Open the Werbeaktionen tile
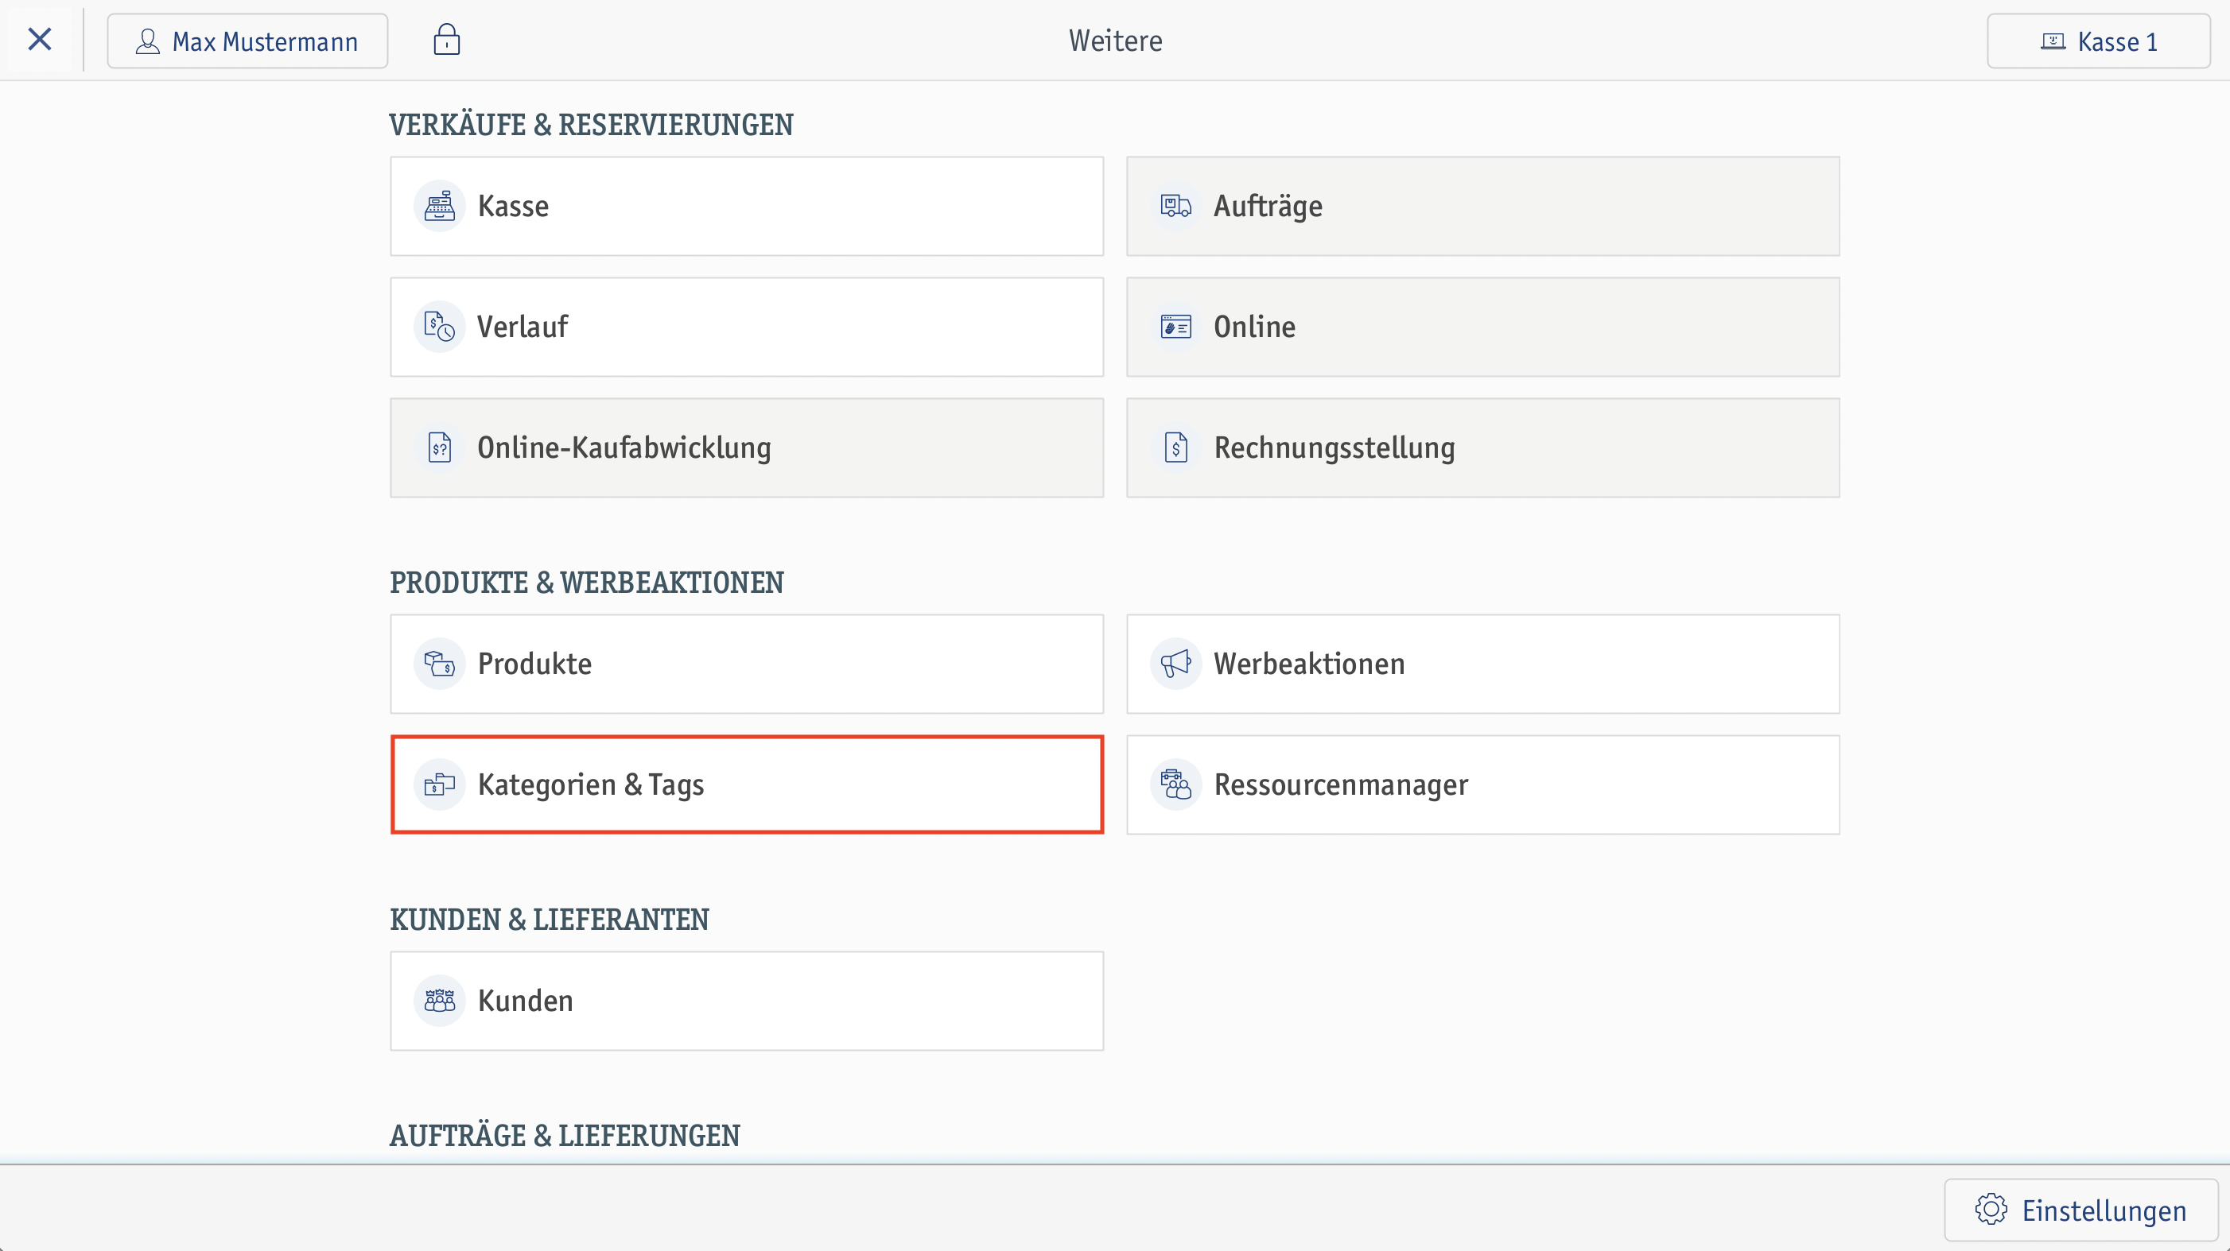 point(1483,664)
